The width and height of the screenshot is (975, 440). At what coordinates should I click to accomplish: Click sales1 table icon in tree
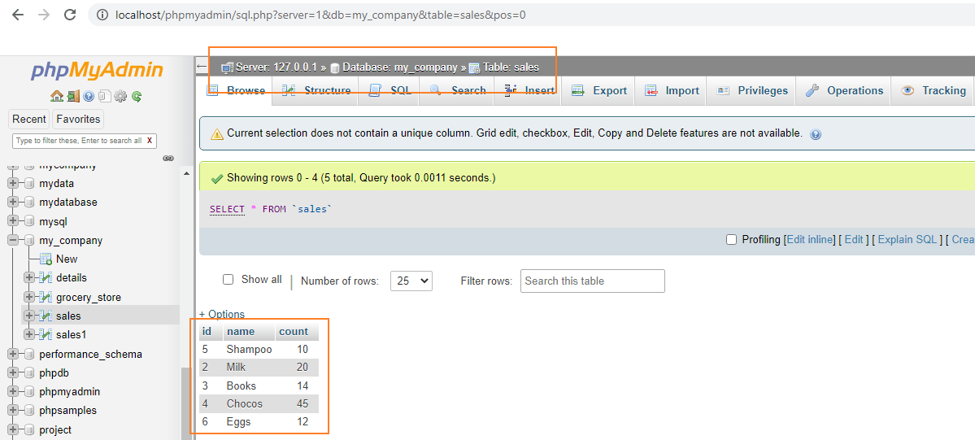pyautogui.click(x=45, y=335)
